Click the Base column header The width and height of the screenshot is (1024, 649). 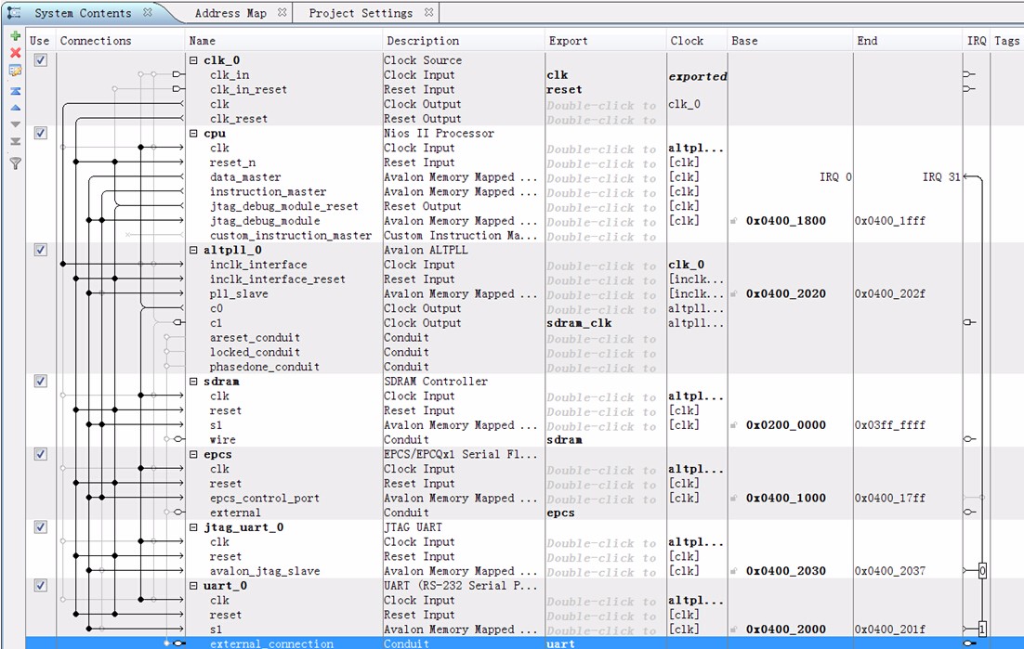click(x=744, y=41)
